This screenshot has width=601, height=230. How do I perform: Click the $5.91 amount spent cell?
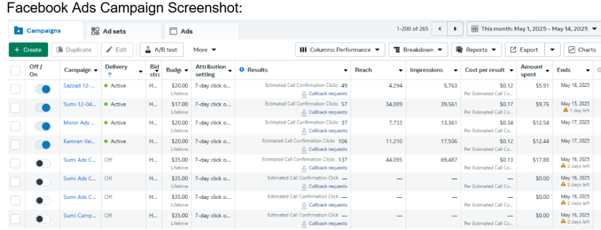pos(542,86)
